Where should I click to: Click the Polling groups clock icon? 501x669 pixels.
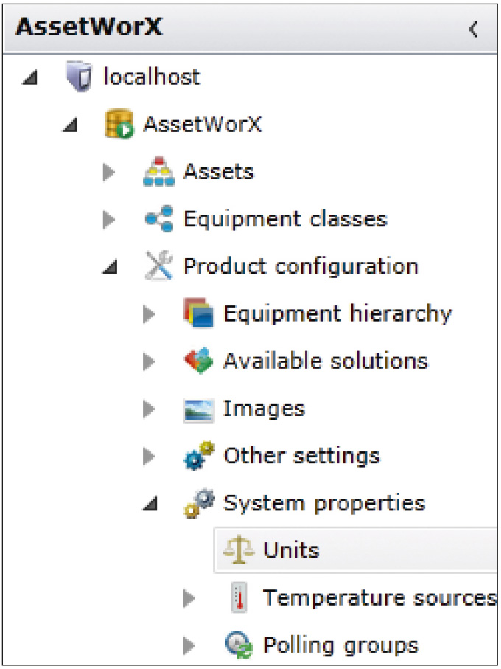239,645
